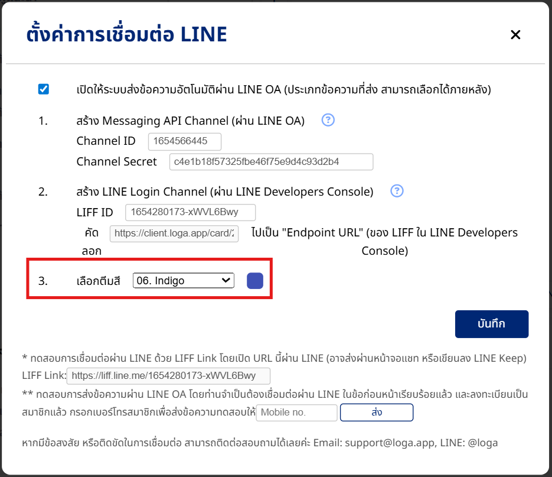
Task: Open help for LINE Login Channel step
Action: coord(397,191)
